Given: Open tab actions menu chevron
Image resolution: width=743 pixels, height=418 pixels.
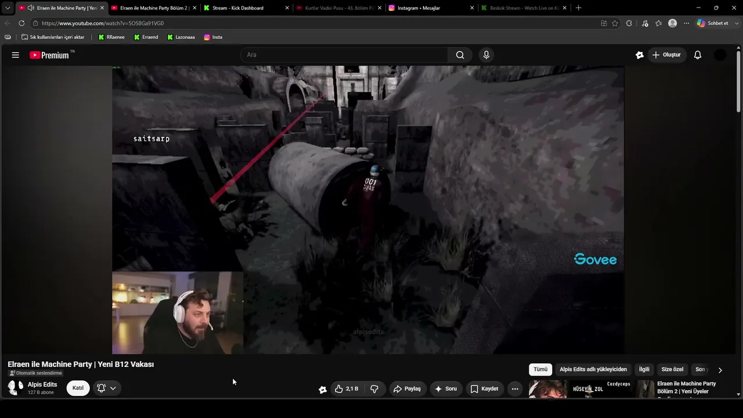Looking at the screenshot, I should click(x=8, y=8).
